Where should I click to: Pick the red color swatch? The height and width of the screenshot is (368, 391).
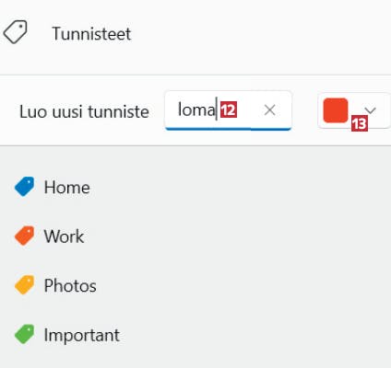[336, 110]
